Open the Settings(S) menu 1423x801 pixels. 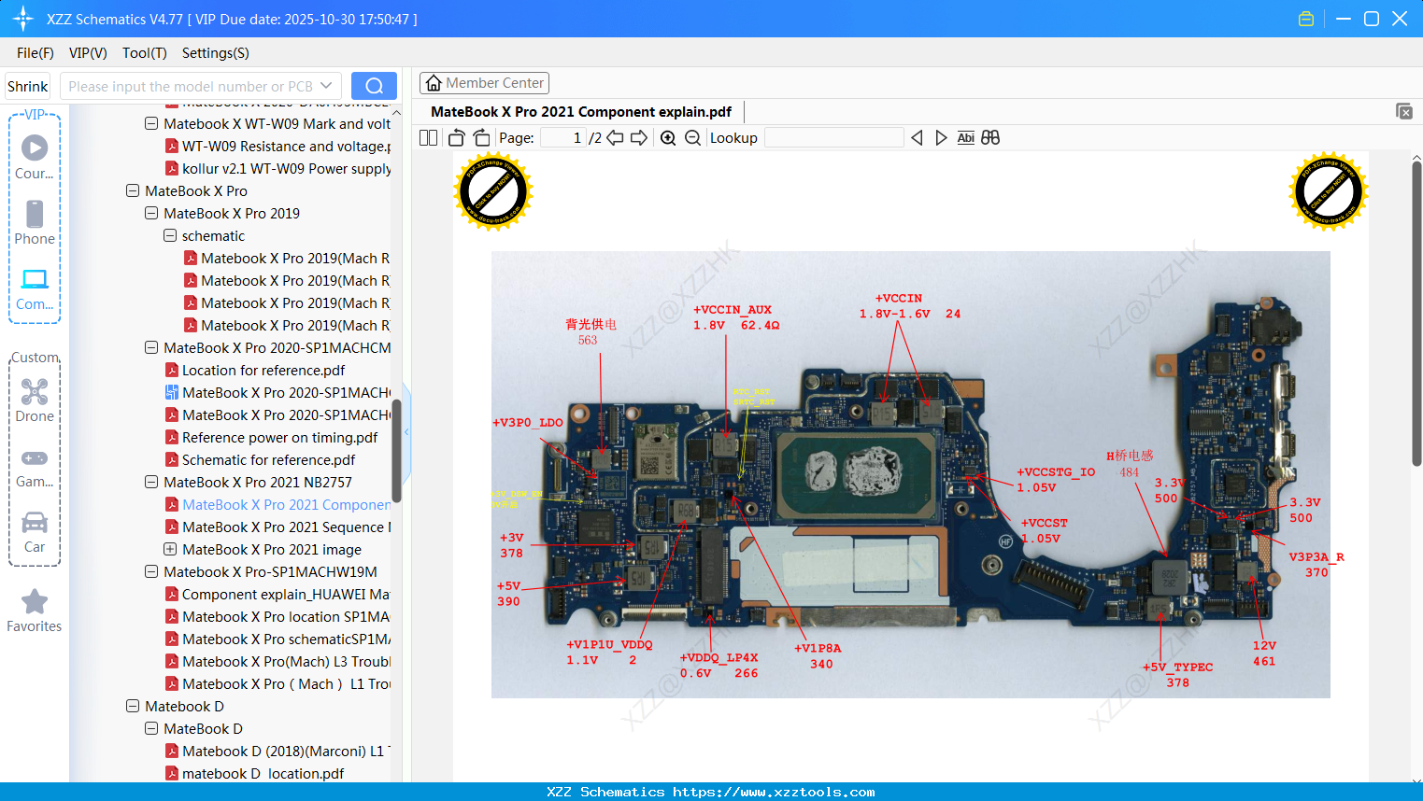pos(216,53)
